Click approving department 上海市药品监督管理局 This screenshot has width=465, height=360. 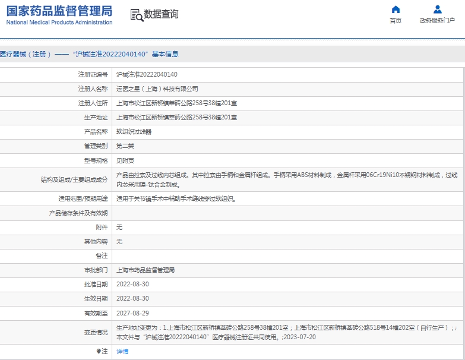pyautogui.click(x=145, y=270)
